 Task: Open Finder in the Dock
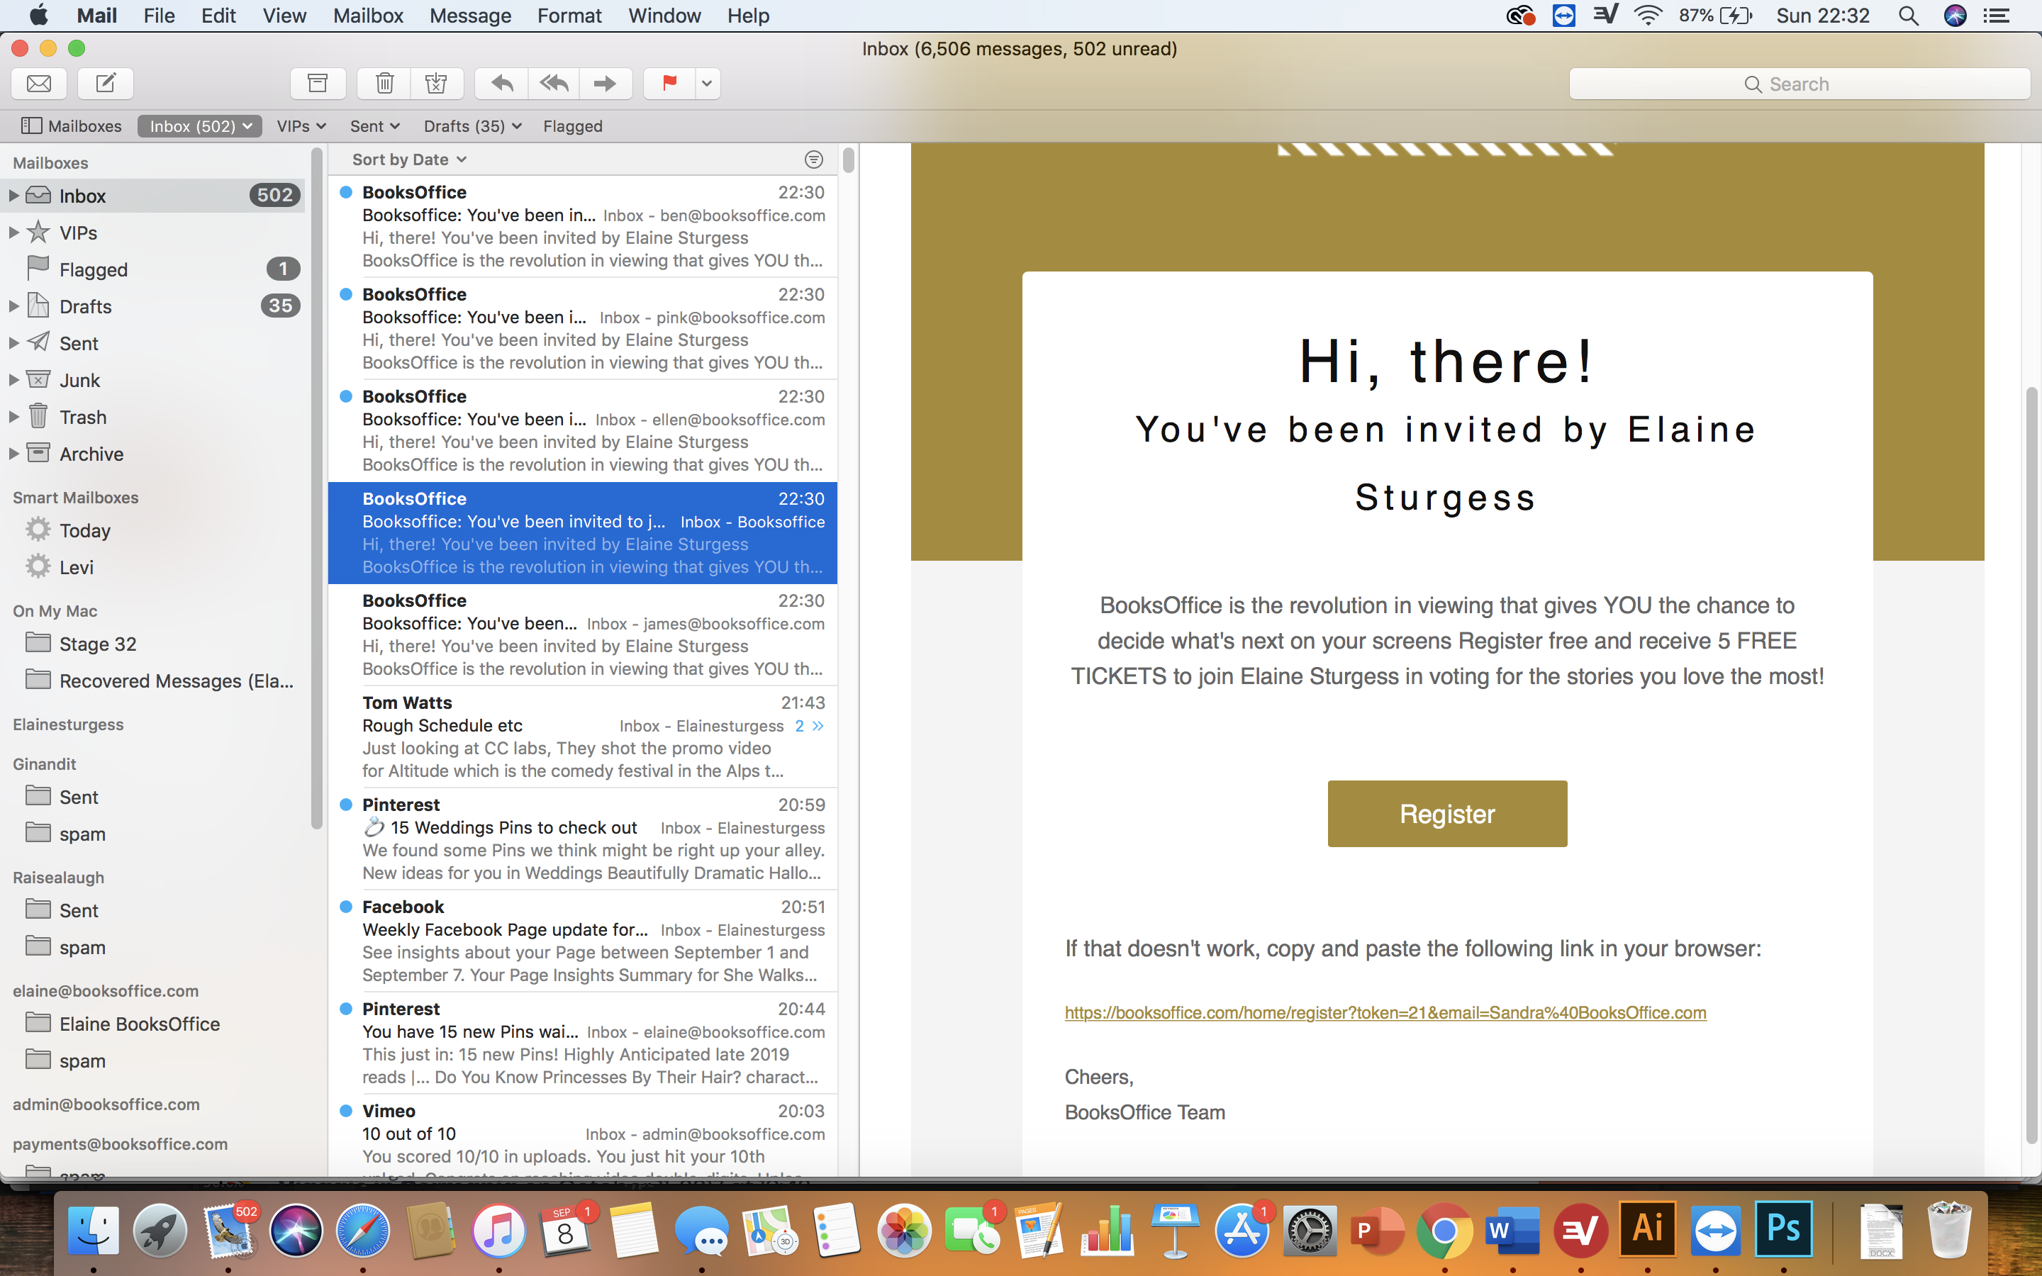point(93,1231)
